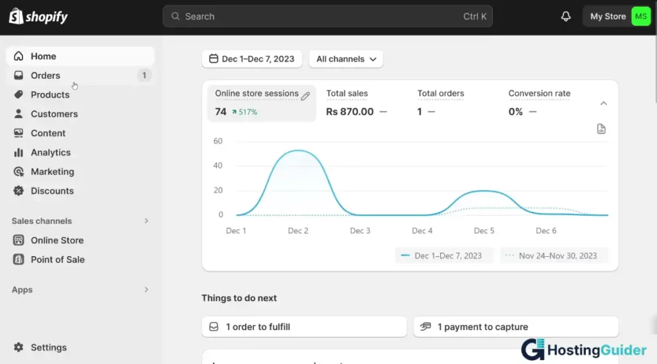Image resolution: width=657 pixels, height=364 pixels.
Task: Click the Marketing target icon
Action: 19,171
